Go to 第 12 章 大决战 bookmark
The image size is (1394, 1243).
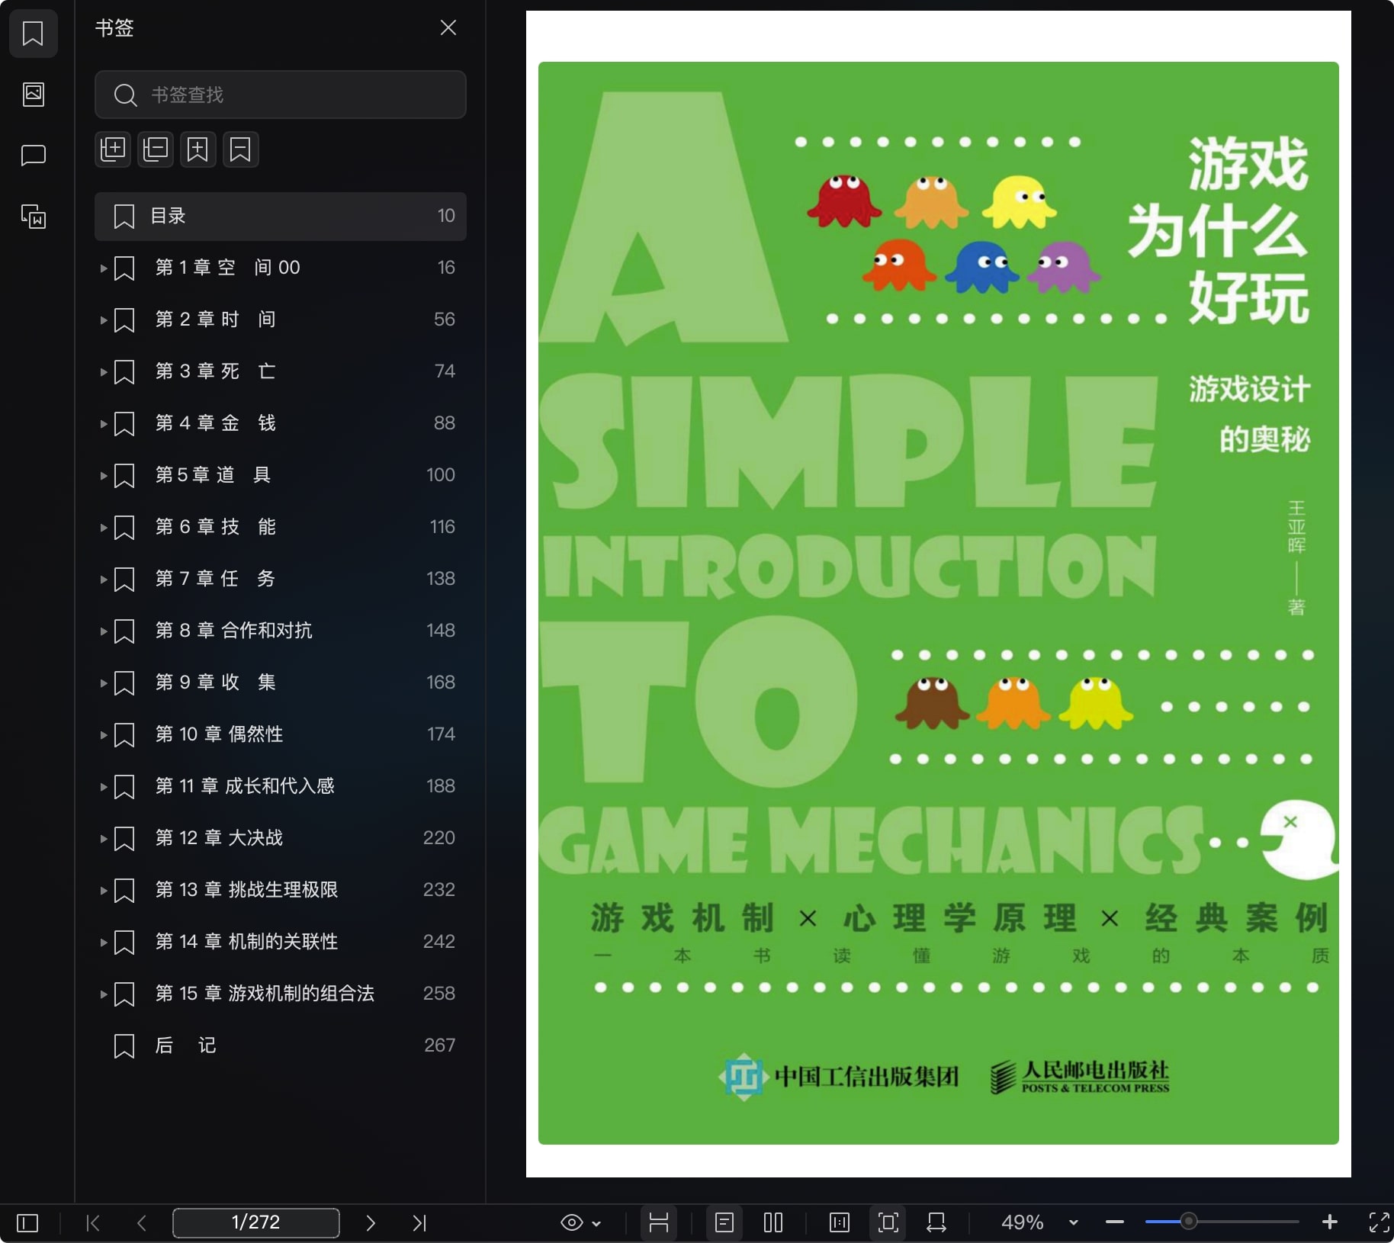pos(281,839)
